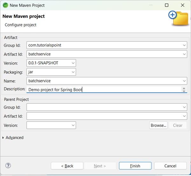Open the Name field dropdown arrow
191x176 pixels.
[185, 81]
